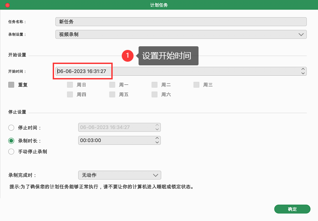Click the stop time field 06-06-2023 16:34:27
Screen dimensions: 318x221
pos(119,127)
